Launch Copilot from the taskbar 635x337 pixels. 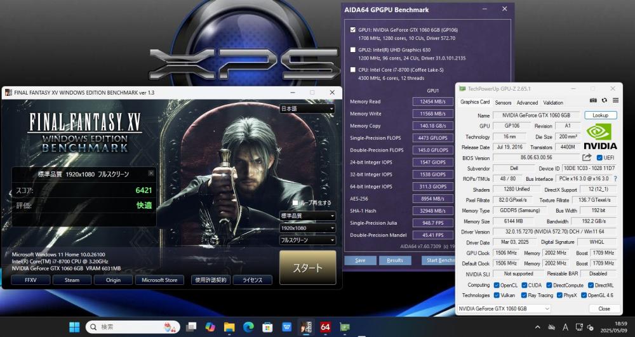[x=210, y=327]
